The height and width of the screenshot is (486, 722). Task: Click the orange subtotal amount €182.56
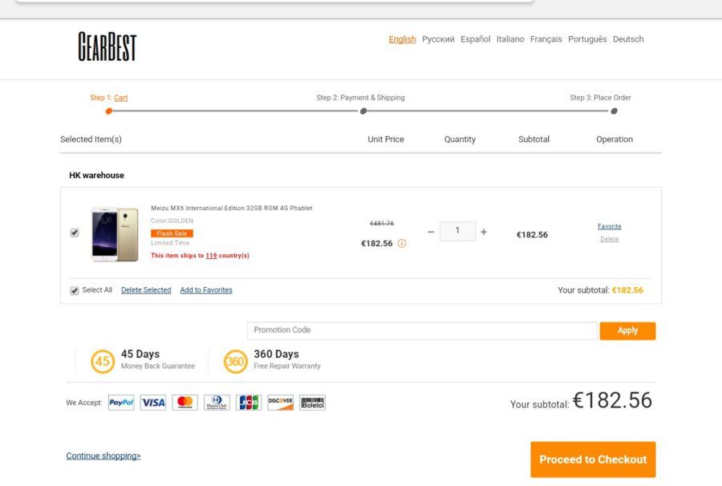[x=627, y=290]
